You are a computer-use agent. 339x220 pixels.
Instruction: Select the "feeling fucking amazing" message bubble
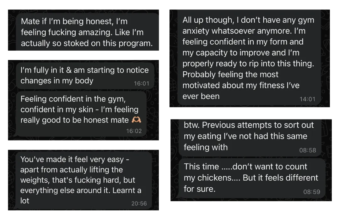(87, 32)
